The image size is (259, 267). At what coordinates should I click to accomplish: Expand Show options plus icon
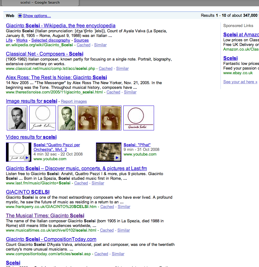pos(20,16)
